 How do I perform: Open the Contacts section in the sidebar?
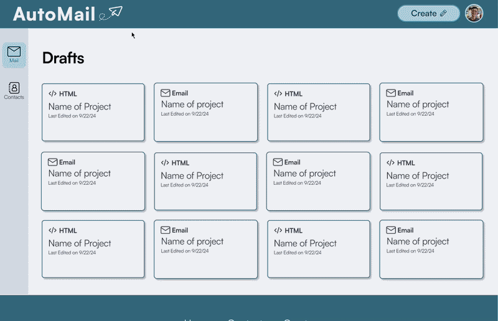pos(14,91)
